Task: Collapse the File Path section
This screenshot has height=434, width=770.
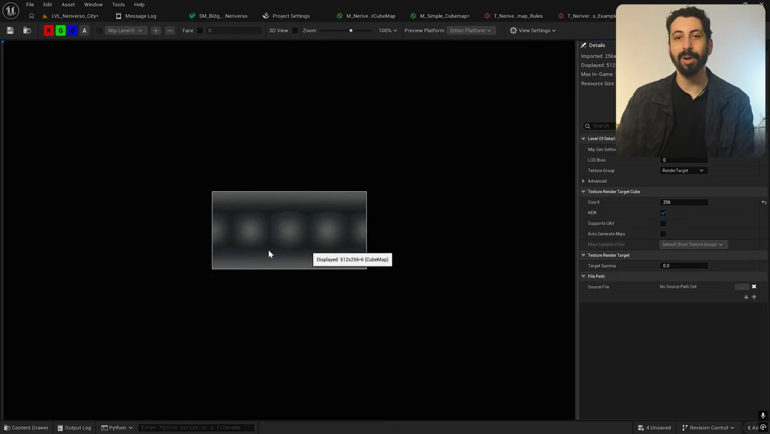Action: click(583, 276)
